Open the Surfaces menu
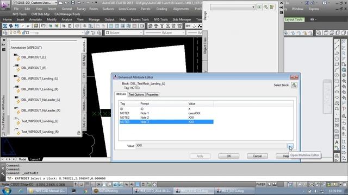The width and height of the screenshot is (348, 195). 108,9
